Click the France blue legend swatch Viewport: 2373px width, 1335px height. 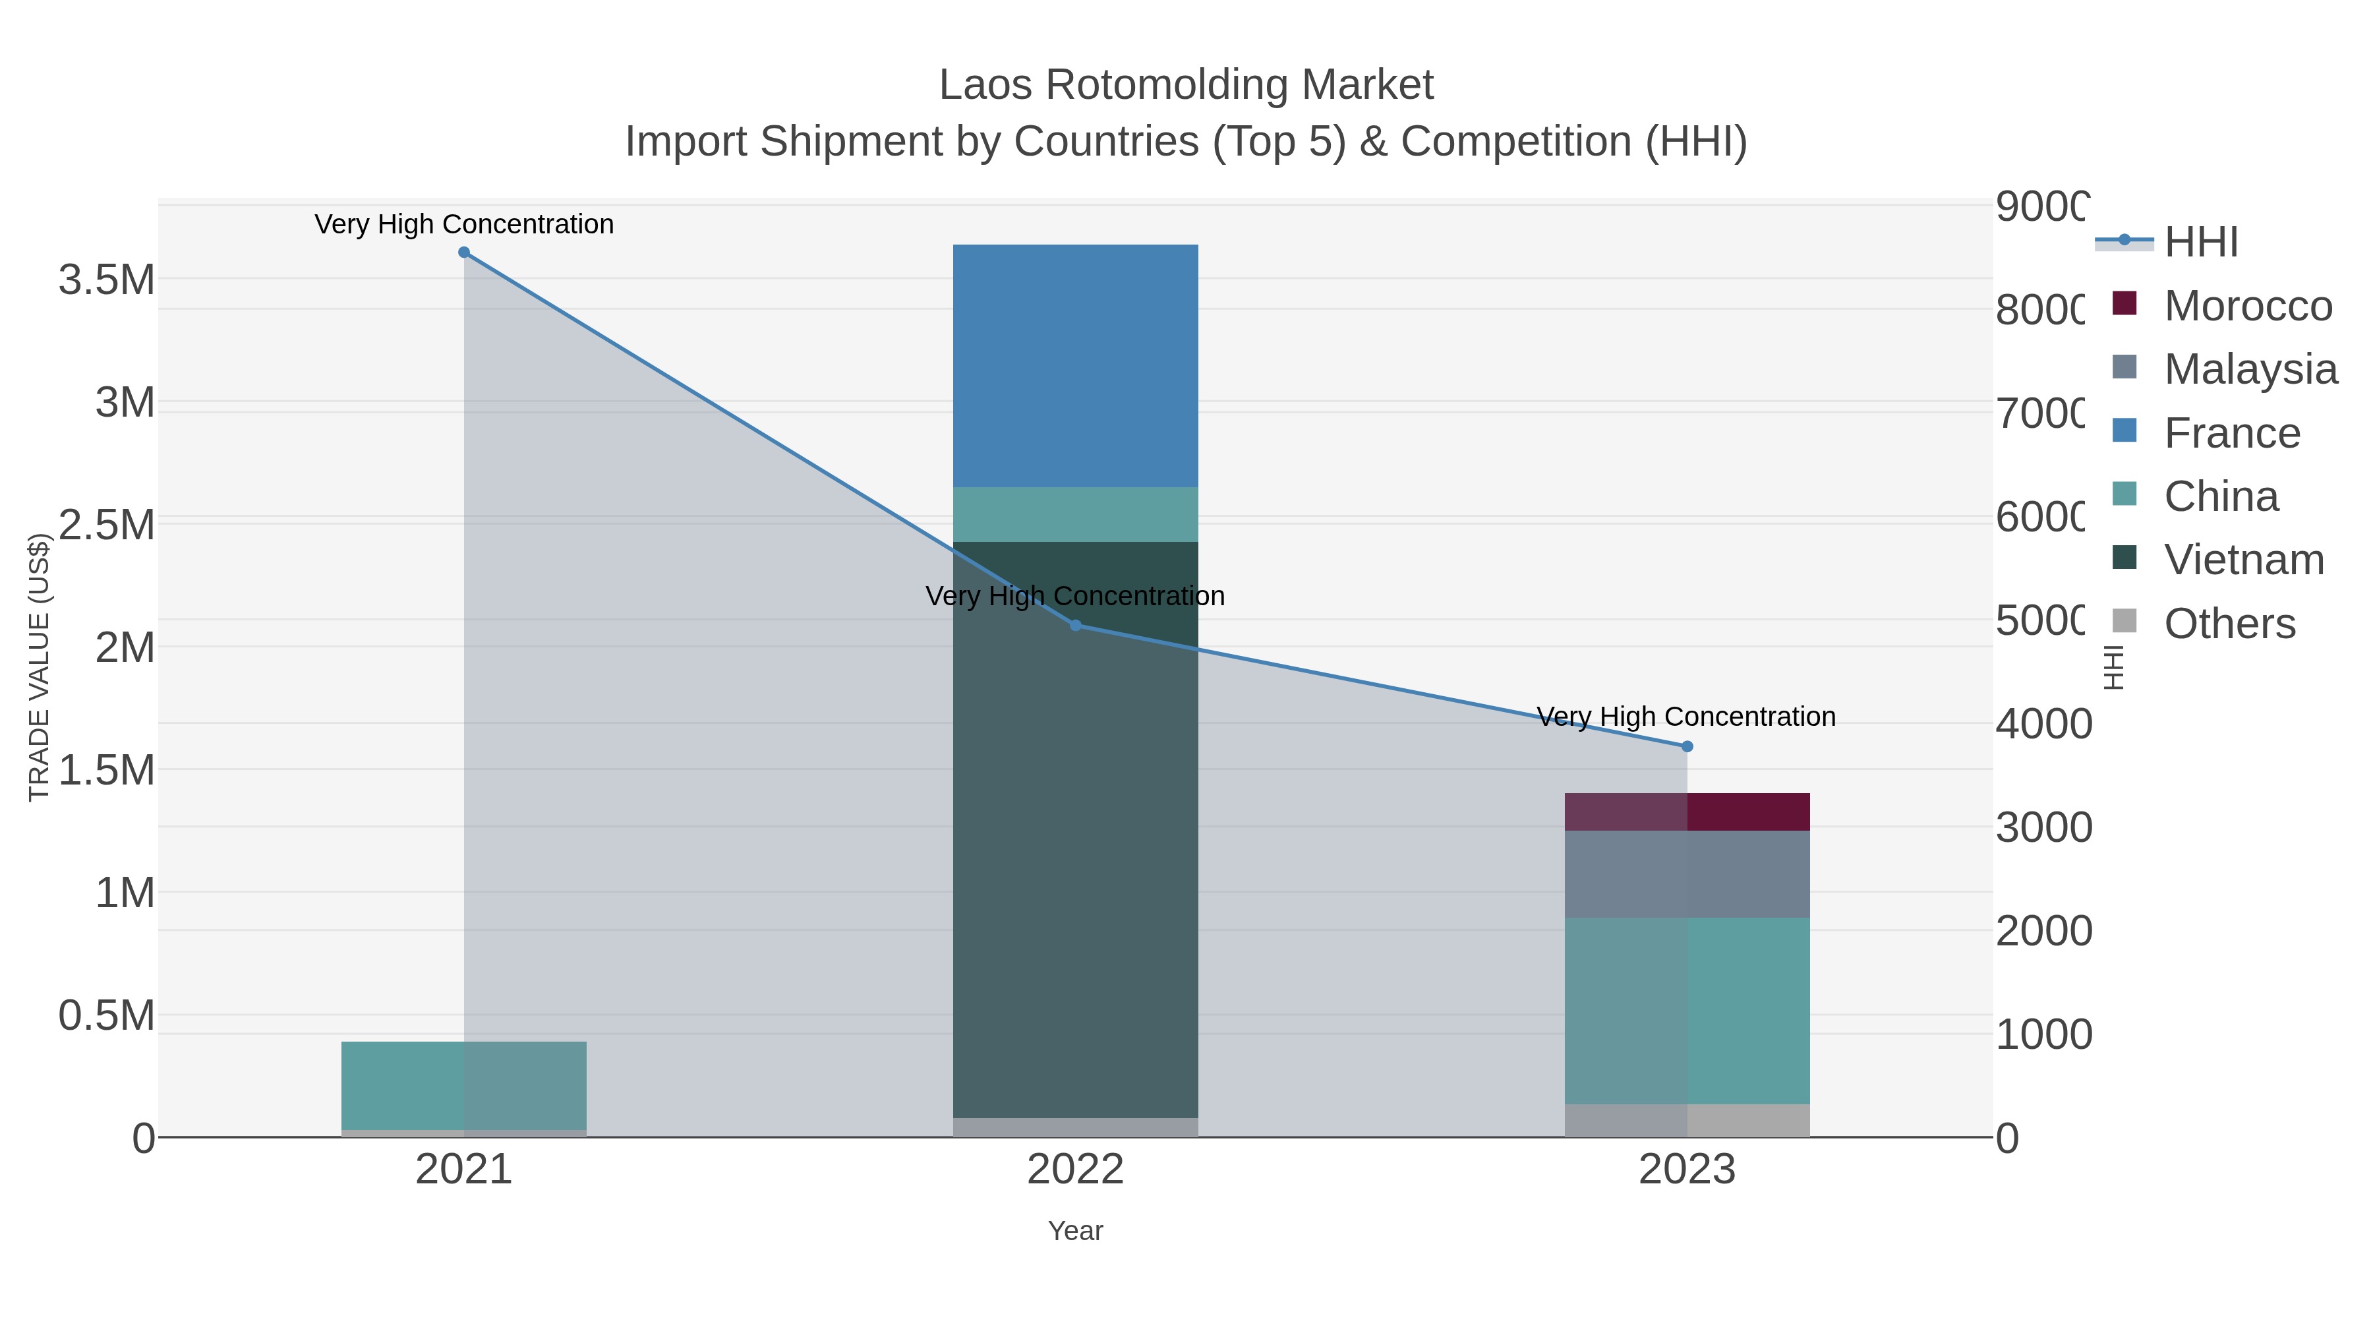2124,430
